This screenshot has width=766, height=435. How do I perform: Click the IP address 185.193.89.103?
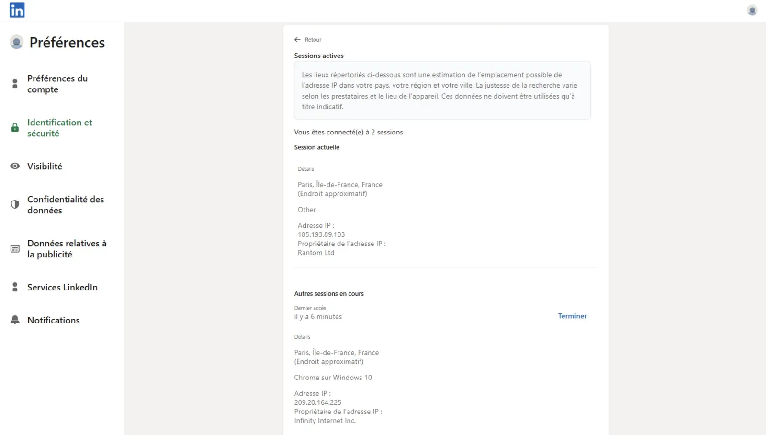click(321, 234)
